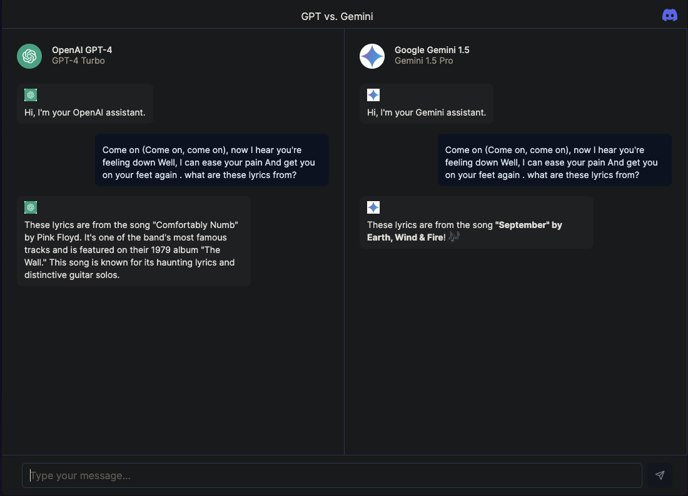This screenshot has height=496, width=688.
Task: Click the user lyrics message in GPT panel
Action: point(211,162)
